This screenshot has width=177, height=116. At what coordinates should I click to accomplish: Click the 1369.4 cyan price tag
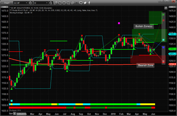172,34
